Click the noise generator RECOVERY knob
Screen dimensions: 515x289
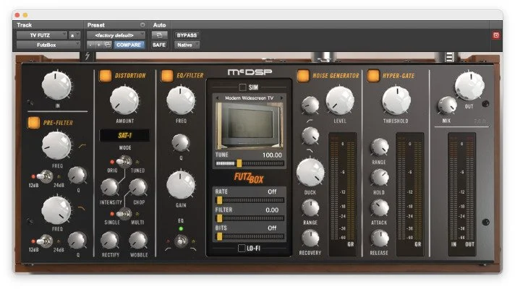click(310, 238)
